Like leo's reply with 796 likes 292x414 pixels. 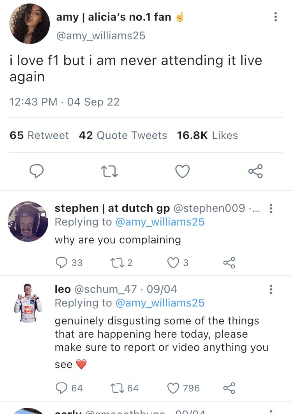point(173,388)
